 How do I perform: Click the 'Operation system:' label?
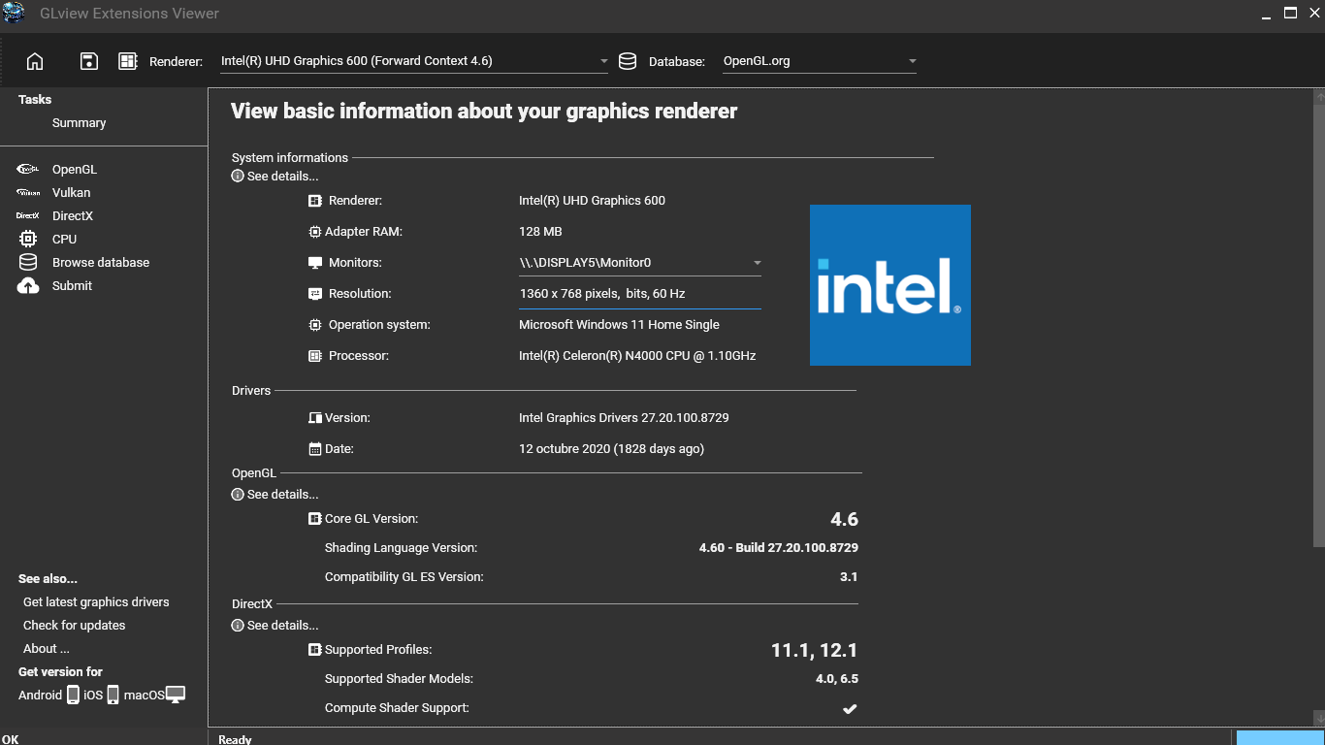coord(379,325)
